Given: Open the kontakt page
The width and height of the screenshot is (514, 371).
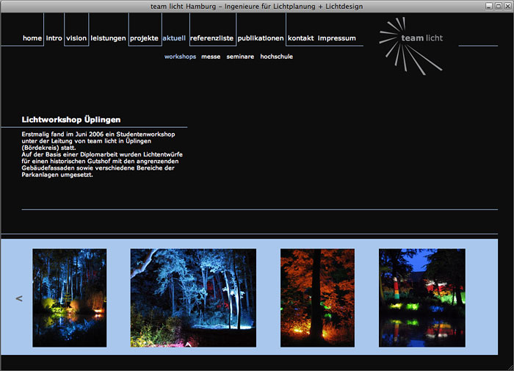Looking at the screenshot, I should click(x=301, y=38).
